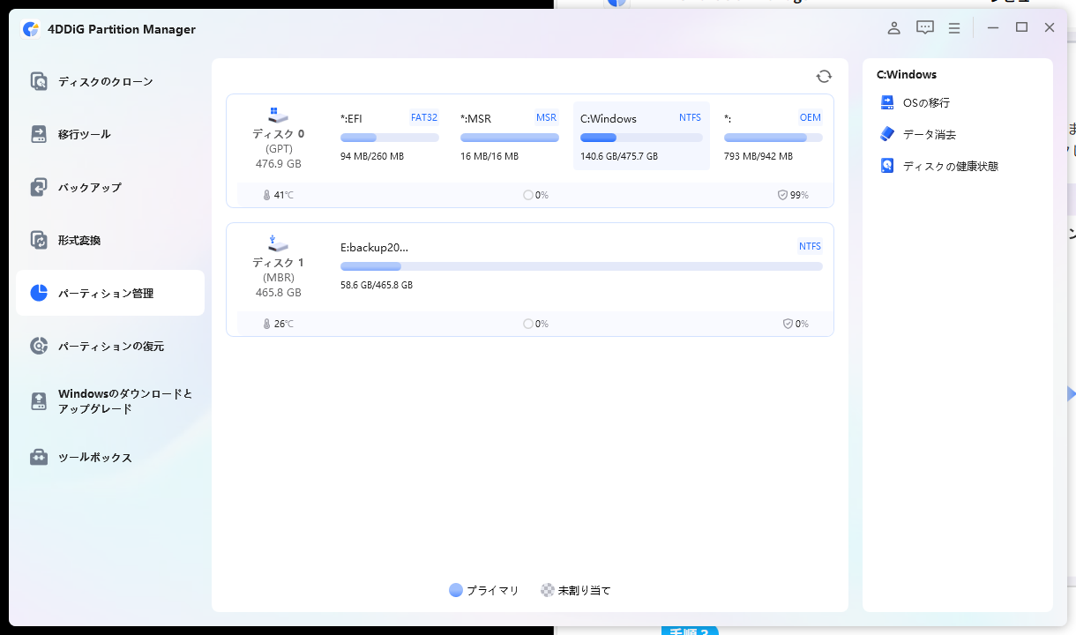Click the プライマリ legend swatch
The height and width of the screenshot is (635, 1076).
point(456,591)
